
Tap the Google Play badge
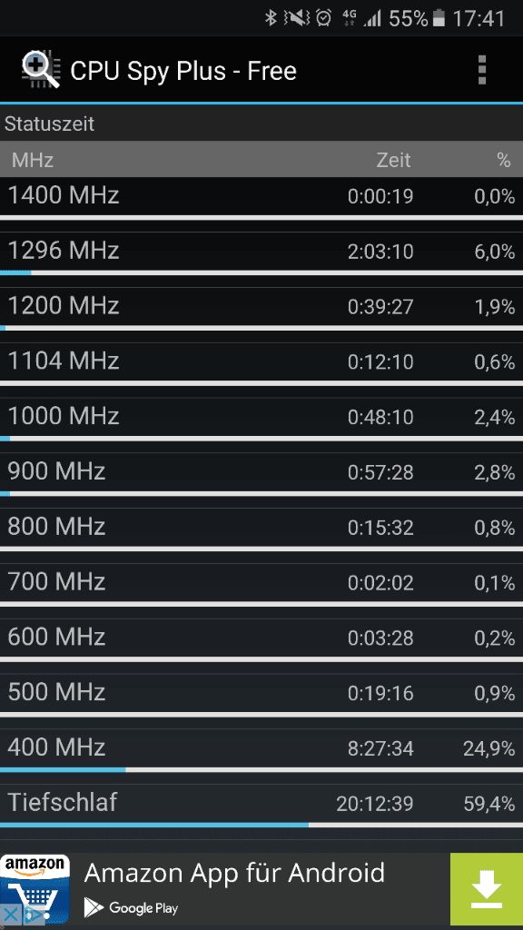pos(131,907)
